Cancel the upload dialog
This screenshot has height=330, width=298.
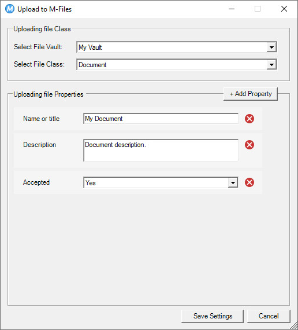(269, 316)
